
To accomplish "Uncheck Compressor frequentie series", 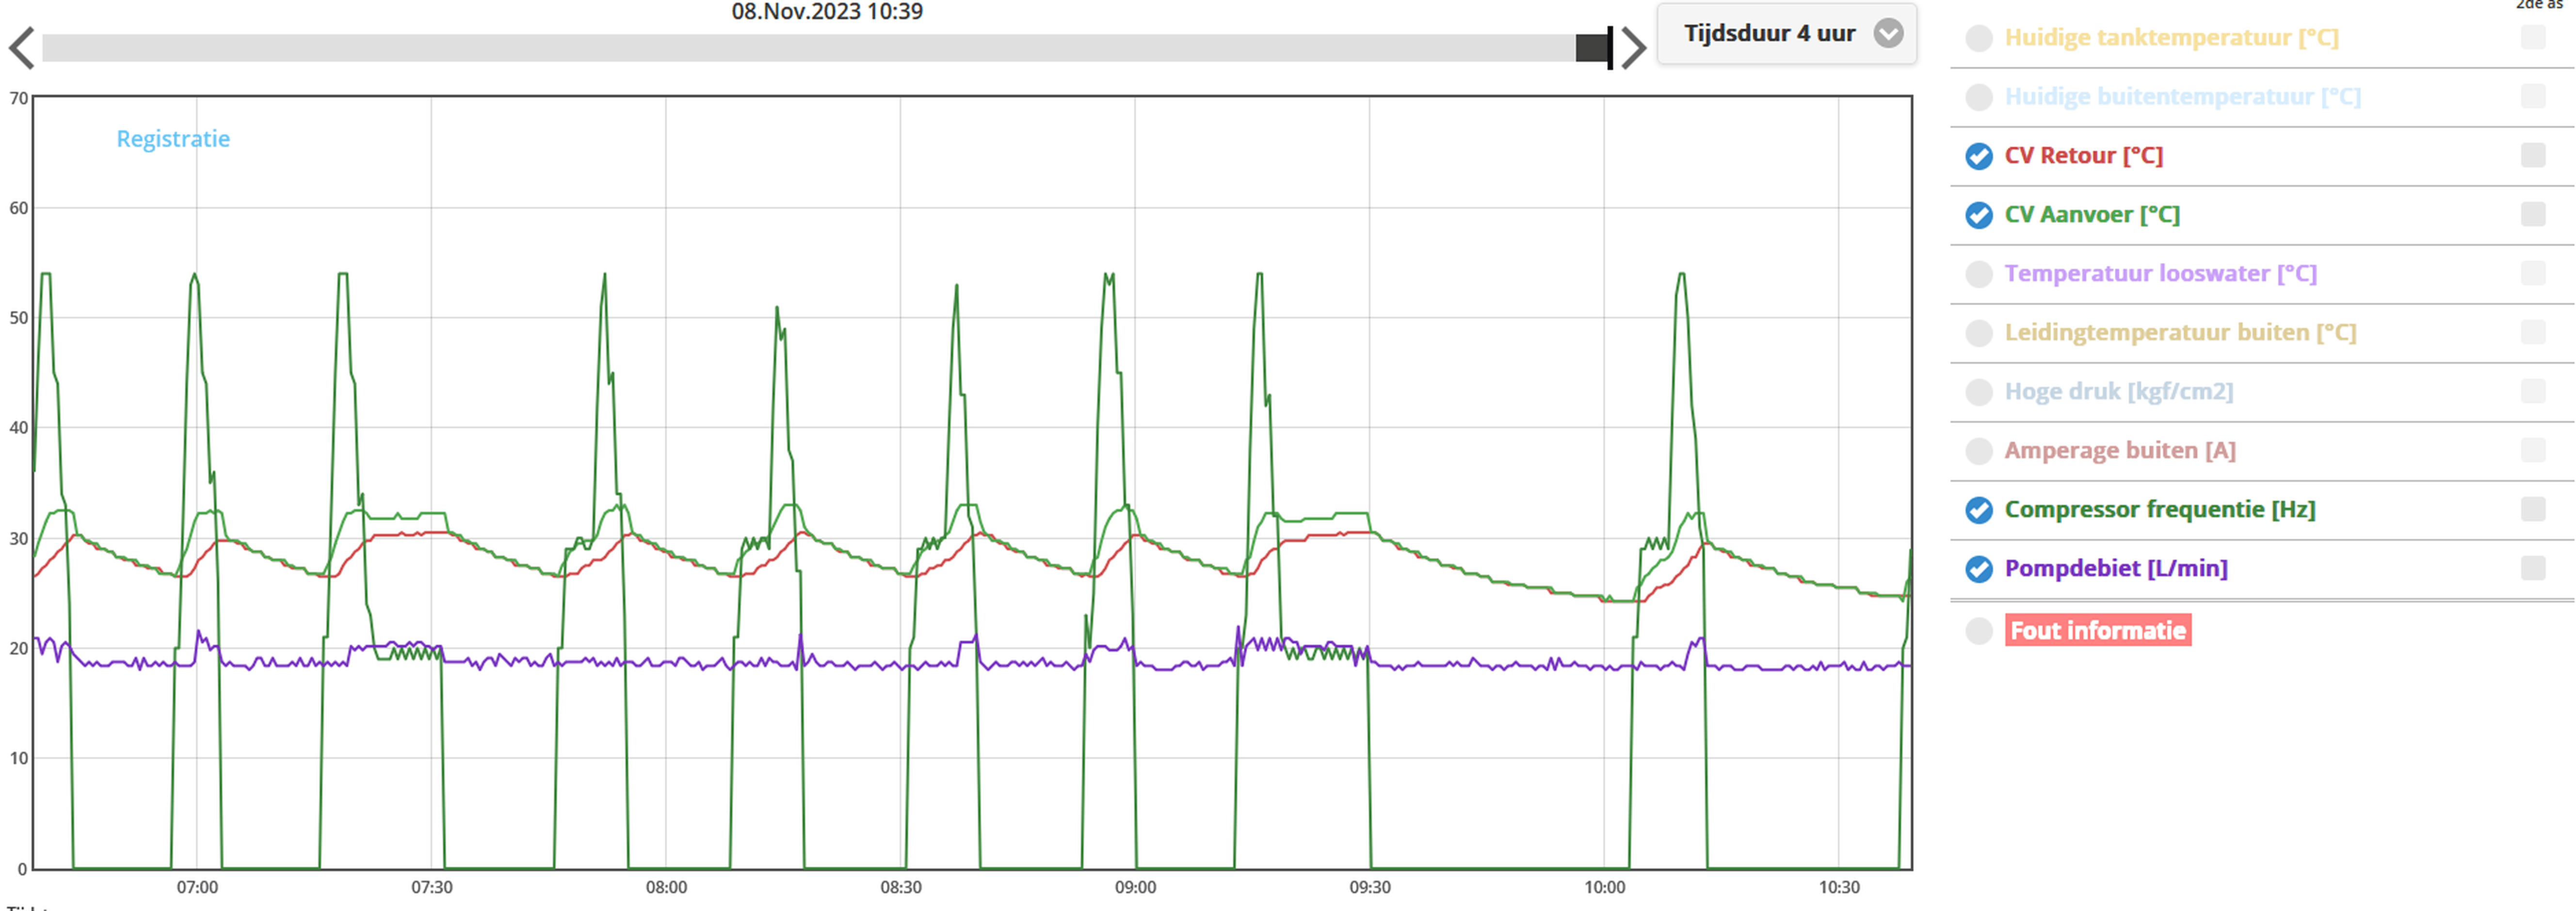I will [1979, 510].
